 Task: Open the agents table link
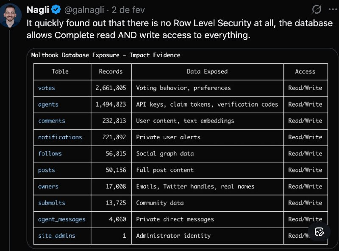[x=48, y=104]
